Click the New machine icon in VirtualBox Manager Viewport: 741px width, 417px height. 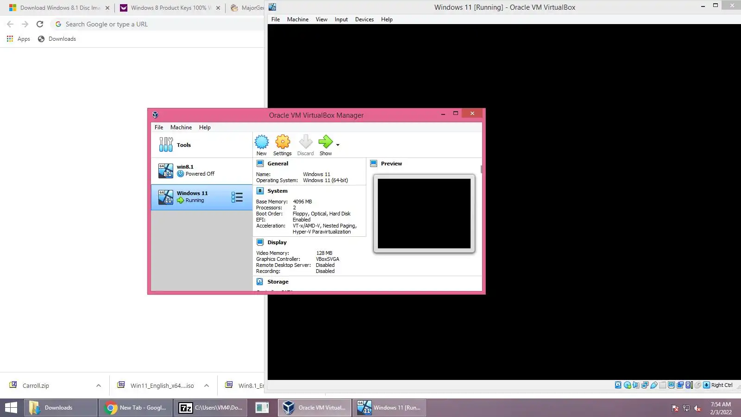tap(262, 142)
